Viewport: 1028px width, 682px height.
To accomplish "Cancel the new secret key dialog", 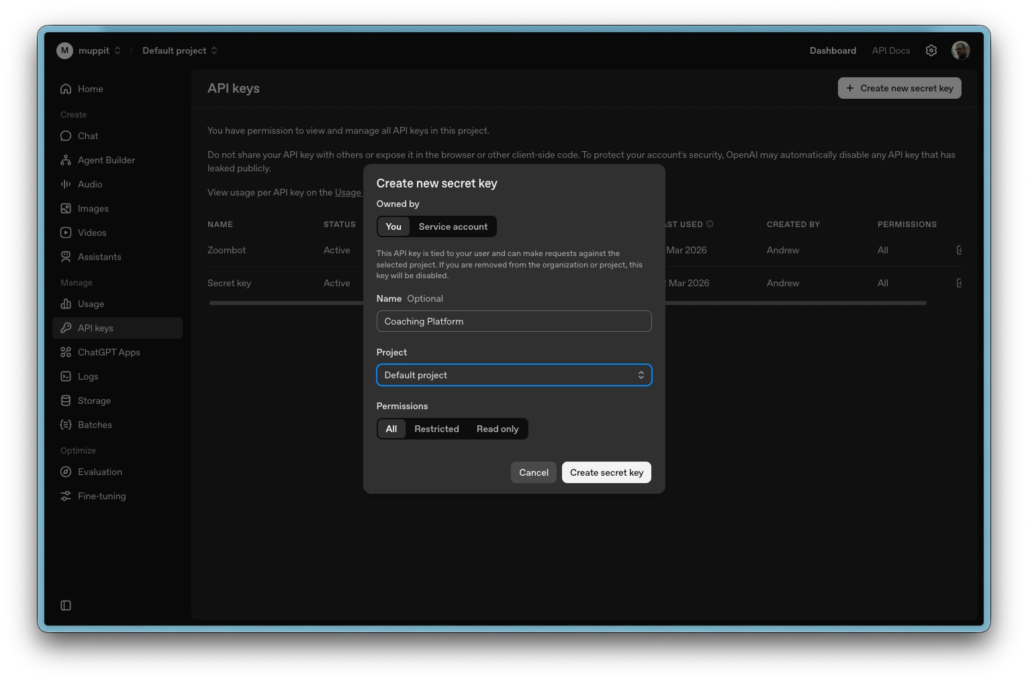I will click(x=533, y=472).
